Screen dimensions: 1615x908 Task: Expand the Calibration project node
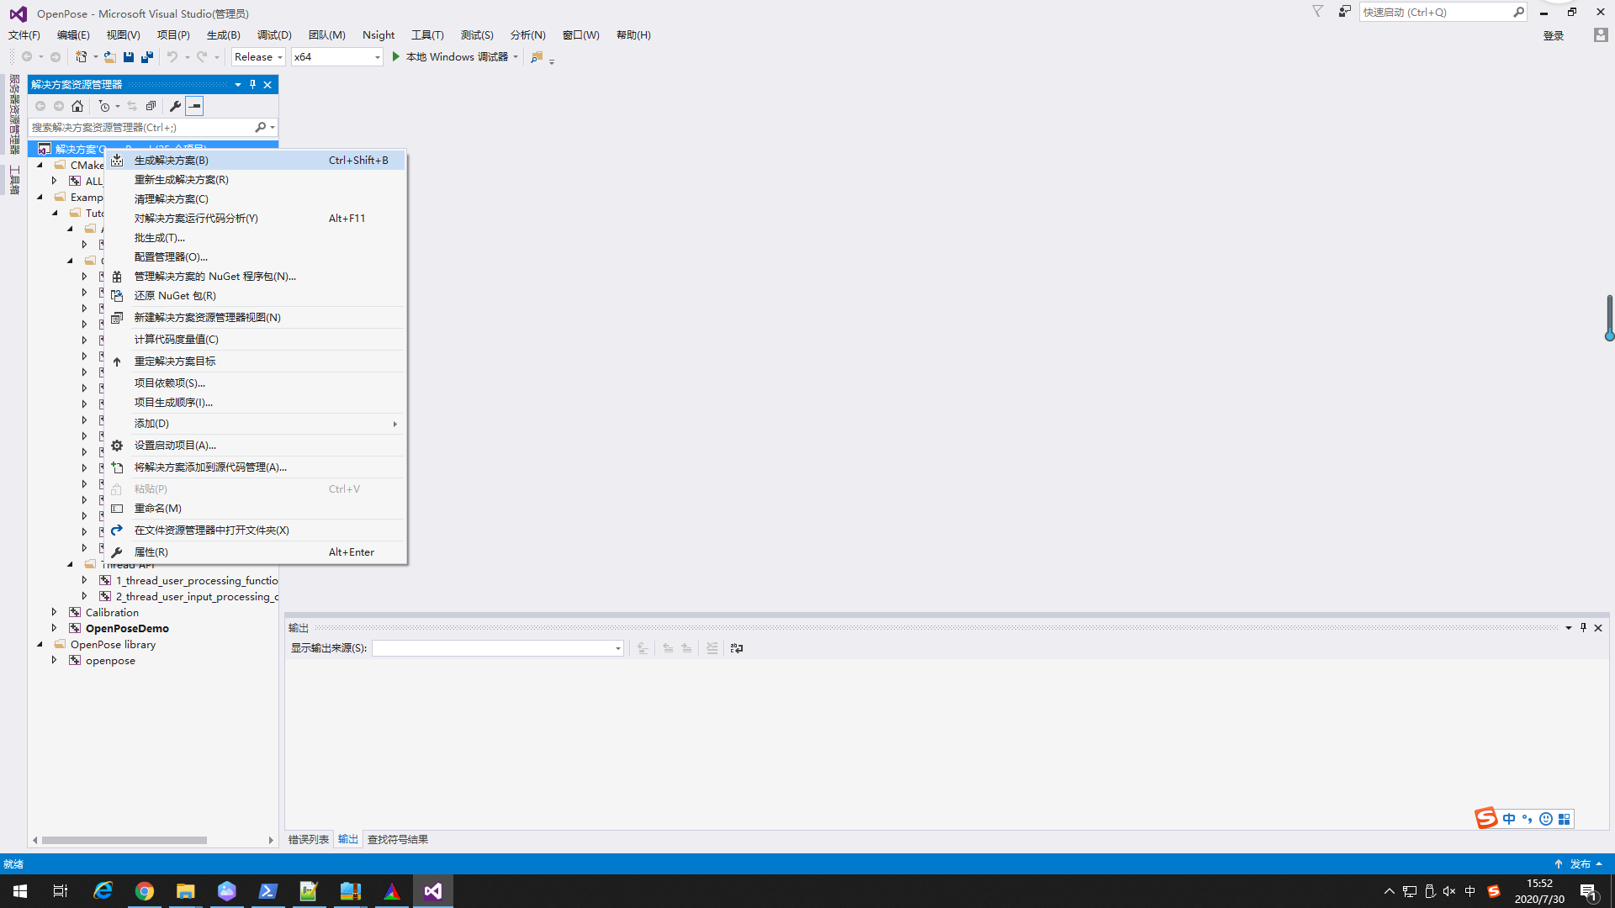pyautogui.click(x=55, y=612)
